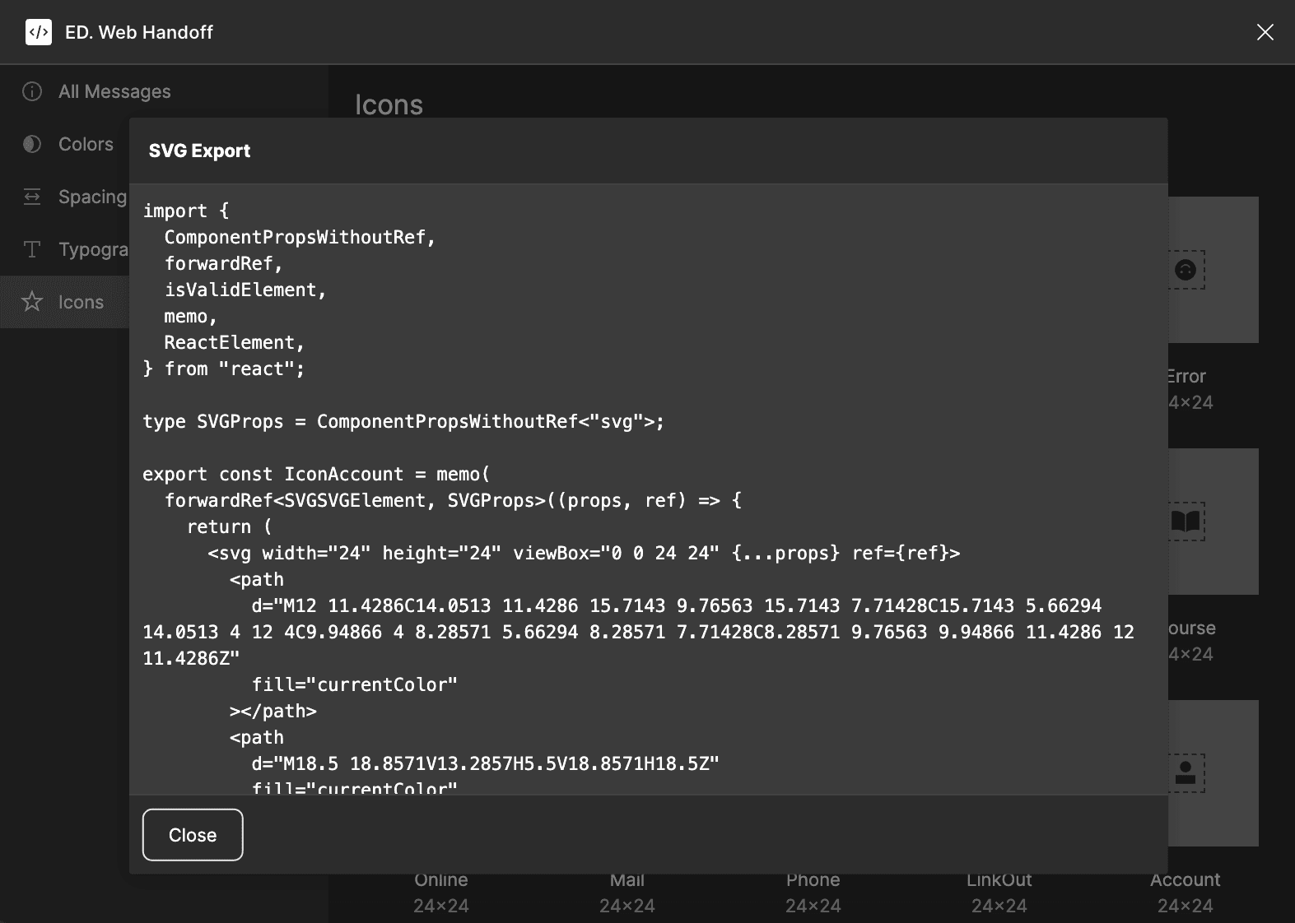Click the 'ComponentPropsWithoutRef,' import line

[x=300, y=238]
